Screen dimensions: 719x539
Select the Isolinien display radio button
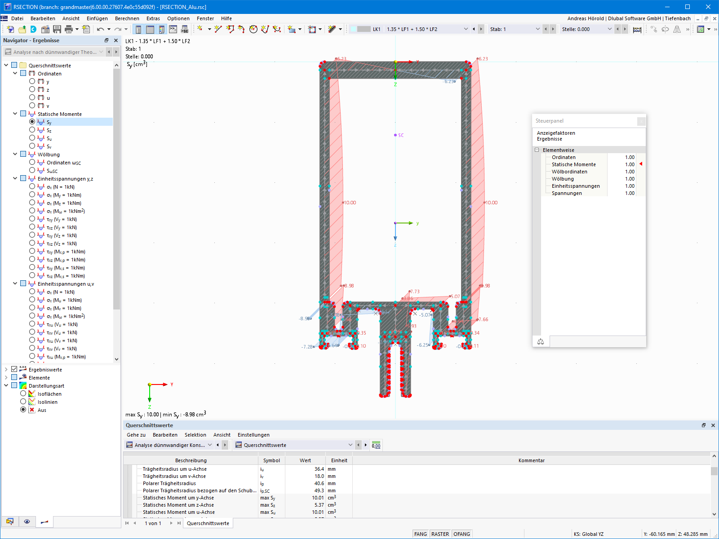click(x=23, y=402)
